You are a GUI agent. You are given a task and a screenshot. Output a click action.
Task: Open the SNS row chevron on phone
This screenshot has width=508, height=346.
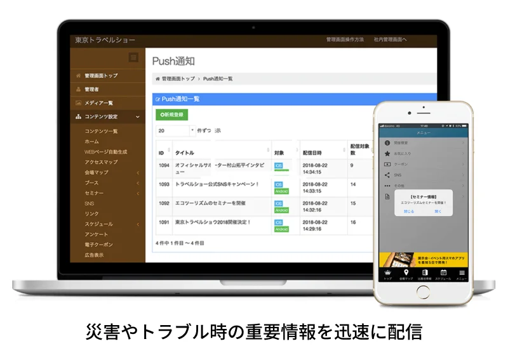click(463, 175)
